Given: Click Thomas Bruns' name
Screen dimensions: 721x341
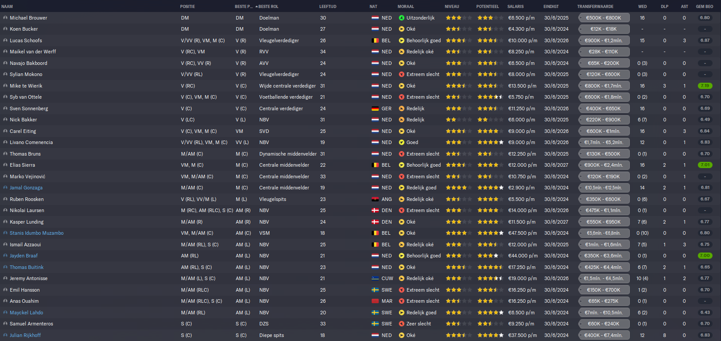Looking at the screenshot, I should click(x=25, y=154).
